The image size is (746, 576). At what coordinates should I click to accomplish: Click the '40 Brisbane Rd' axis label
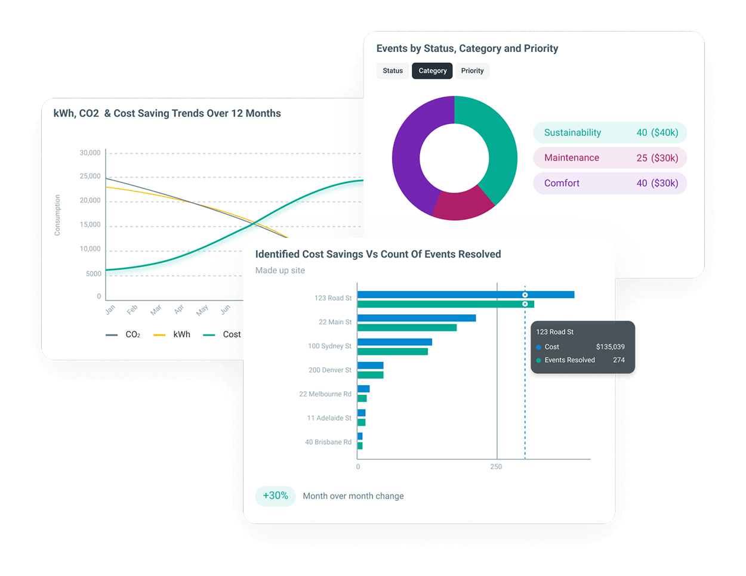[x=328, y=442]
